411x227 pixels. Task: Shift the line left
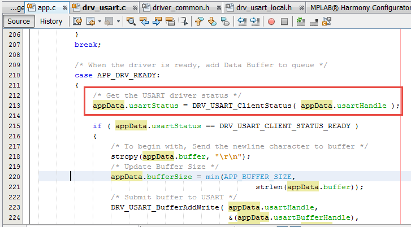241,21
